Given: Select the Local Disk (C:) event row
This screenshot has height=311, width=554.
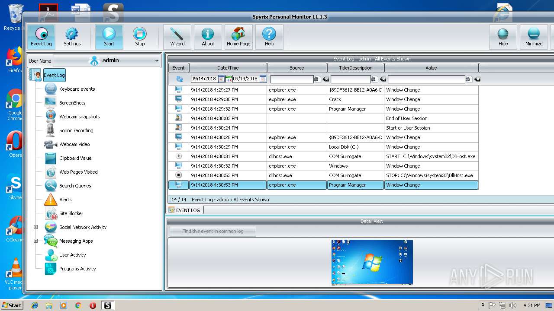Looking at the screenshot, I should click(x=323, y=147).
